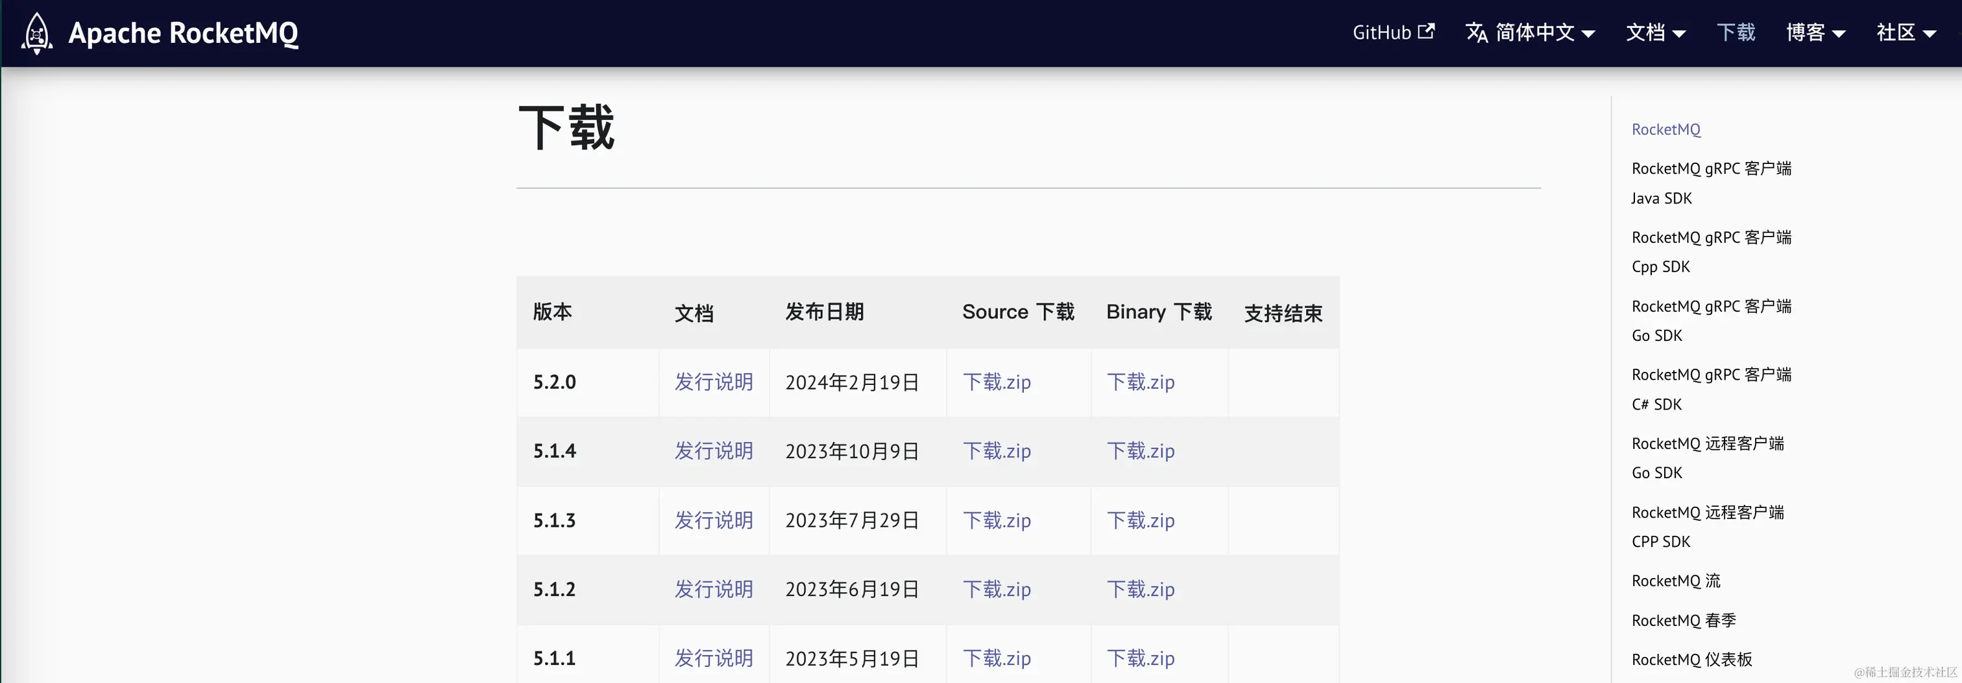
Task: Click release date 2024年2月19日
Action: [853, 382]
